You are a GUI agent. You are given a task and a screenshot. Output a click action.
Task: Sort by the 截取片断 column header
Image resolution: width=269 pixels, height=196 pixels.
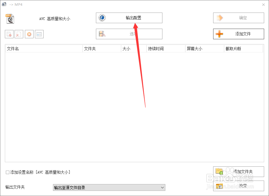point(243,49)
